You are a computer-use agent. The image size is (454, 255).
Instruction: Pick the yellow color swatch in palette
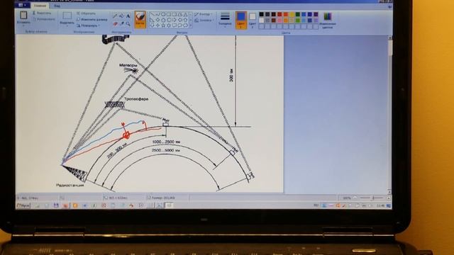click(x=292, y=14)
